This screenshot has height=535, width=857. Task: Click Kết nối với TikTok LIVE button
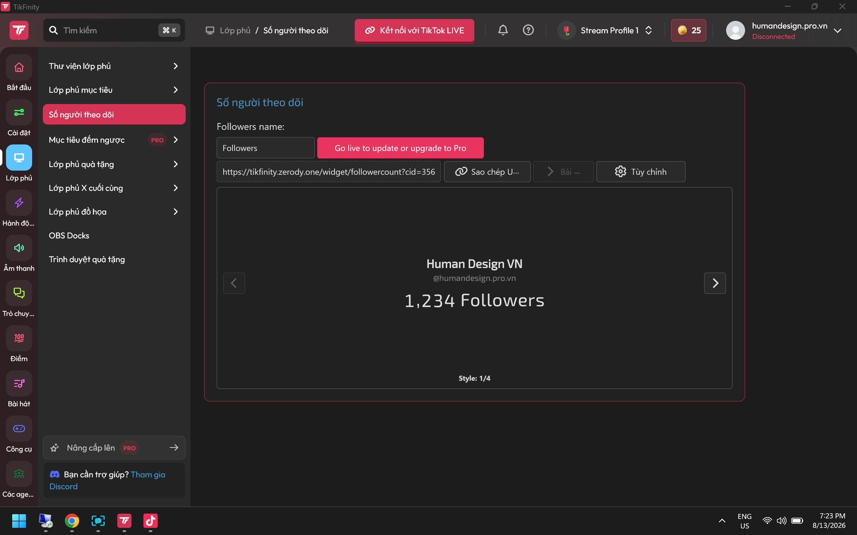coord(414,30)
